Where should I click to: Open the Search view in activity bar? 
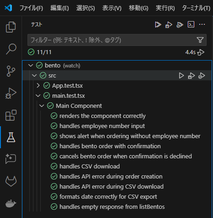tap(11, 49)
